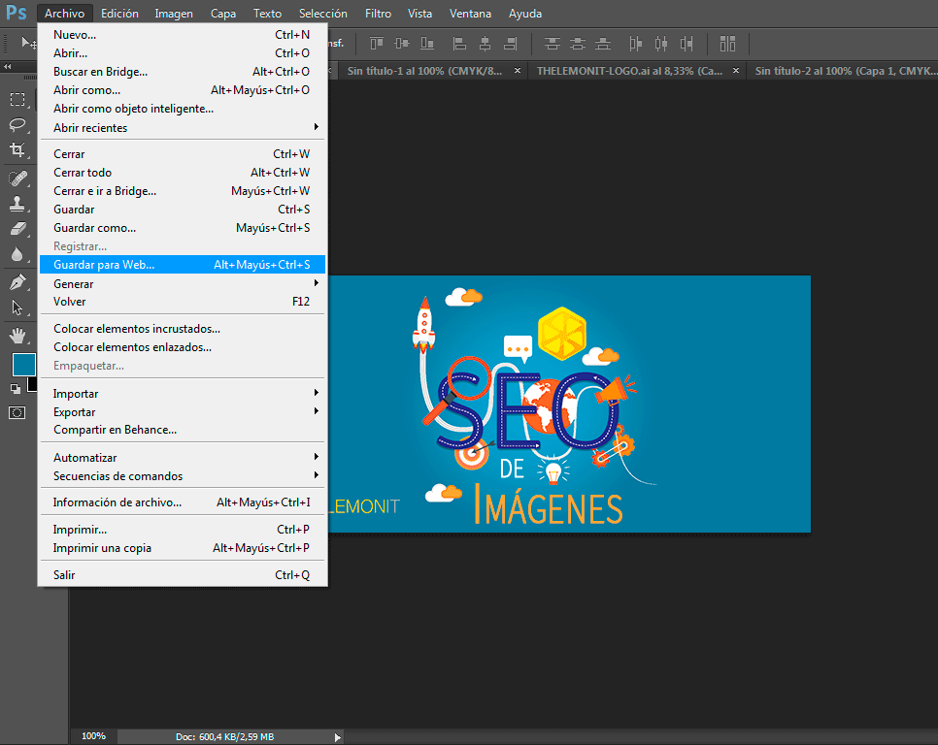
Task: Click the Auto-Align Layers icon in options bar
Action: (x=726, y=44)
